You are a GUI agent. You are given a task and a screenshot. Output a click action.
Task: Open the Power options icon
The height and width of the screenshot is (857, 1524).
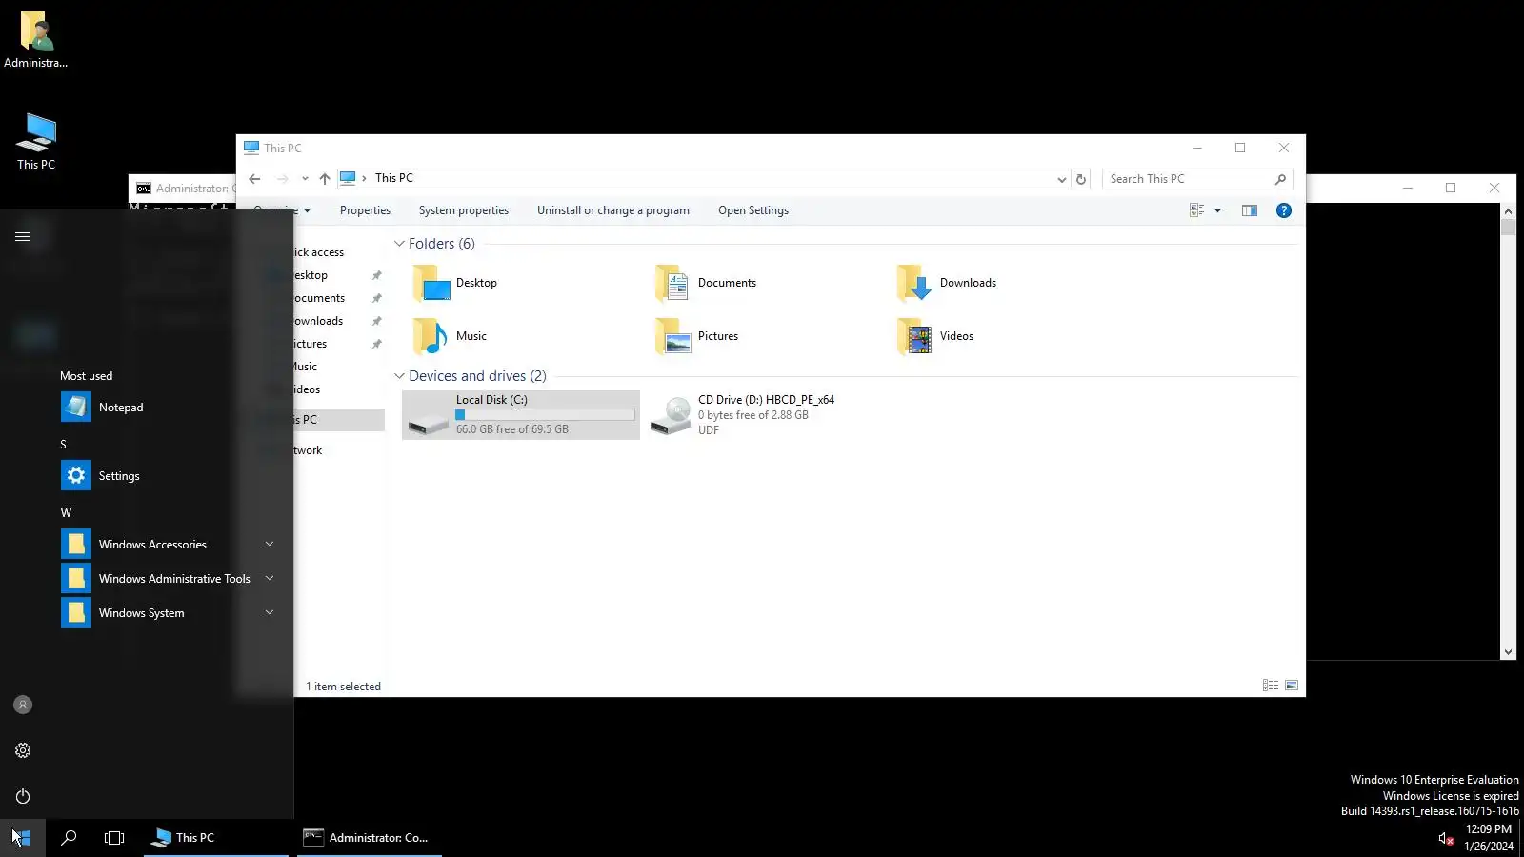[x=23, y=796]
